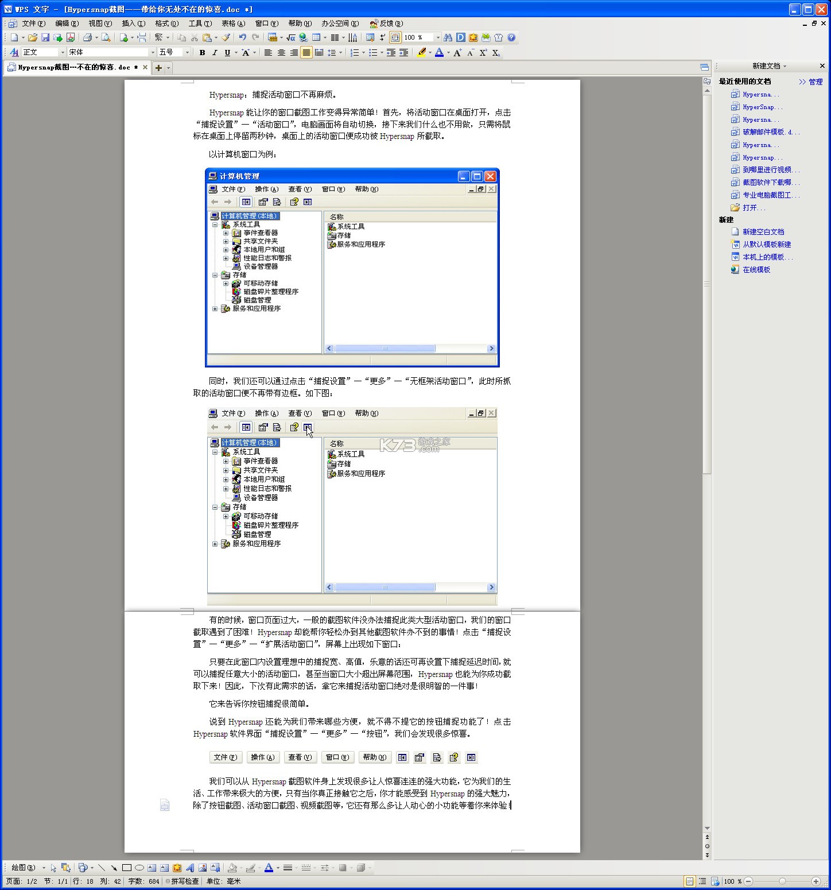Insert a hyperlink using the globe icon

tap(303, 38)
